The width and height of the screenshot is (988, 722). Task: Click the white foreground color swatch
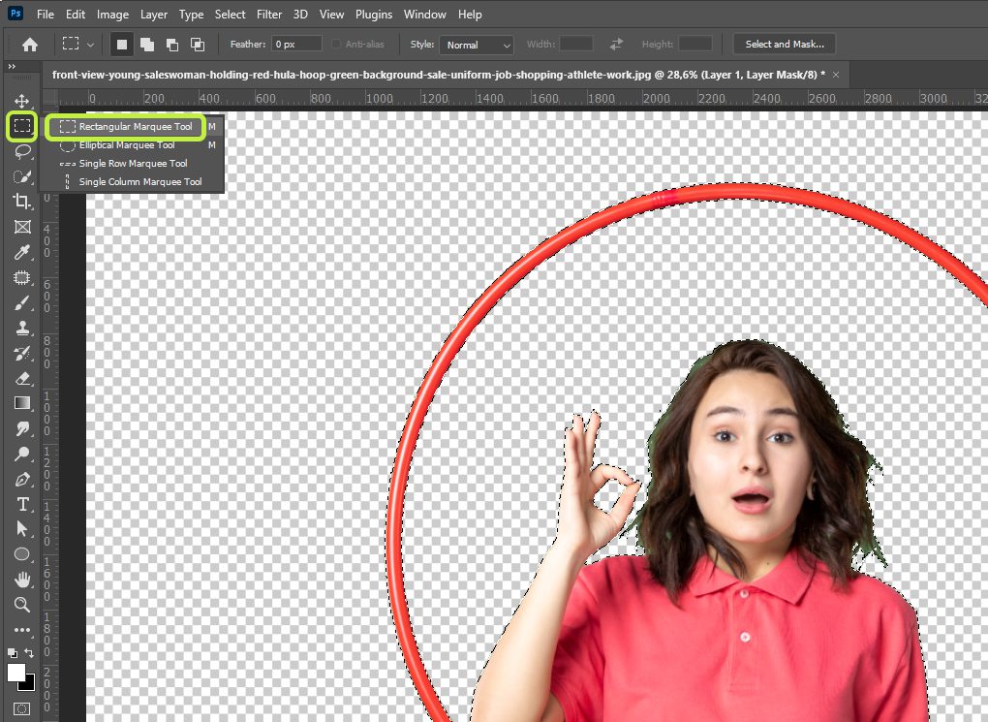[x=15, y=673]
